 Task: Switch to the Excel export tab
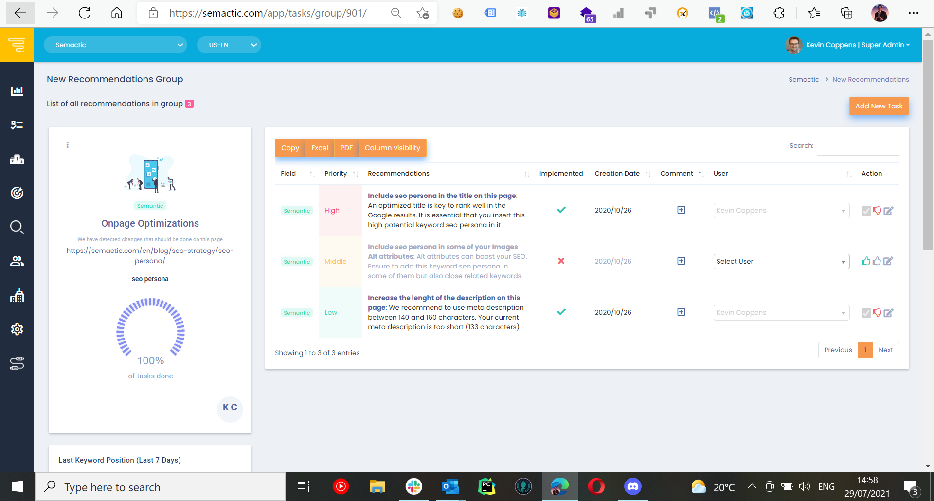(x=319, y=148)
